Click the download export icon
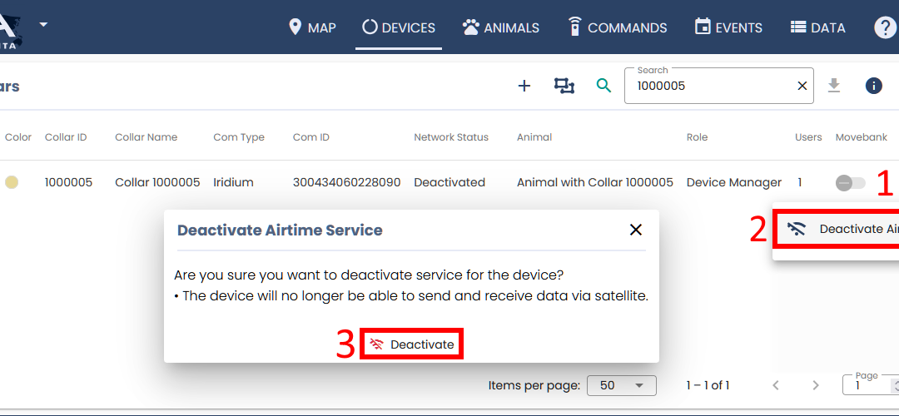Image resolution: width=899 pixels, height=416 pixels. click(834, 86)
